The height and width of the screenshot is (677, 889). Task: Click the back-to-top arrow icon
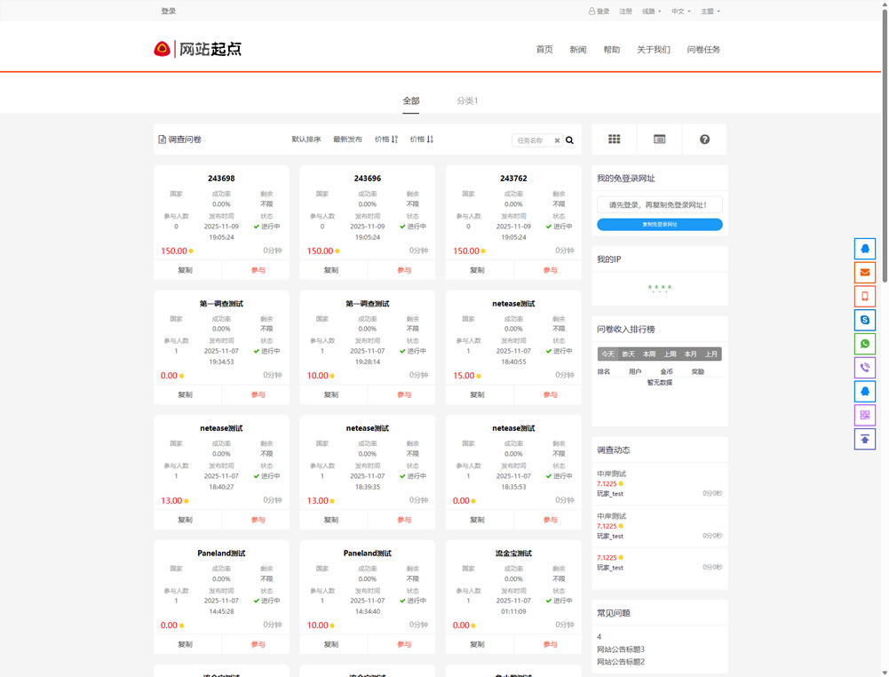pos(864,439)
